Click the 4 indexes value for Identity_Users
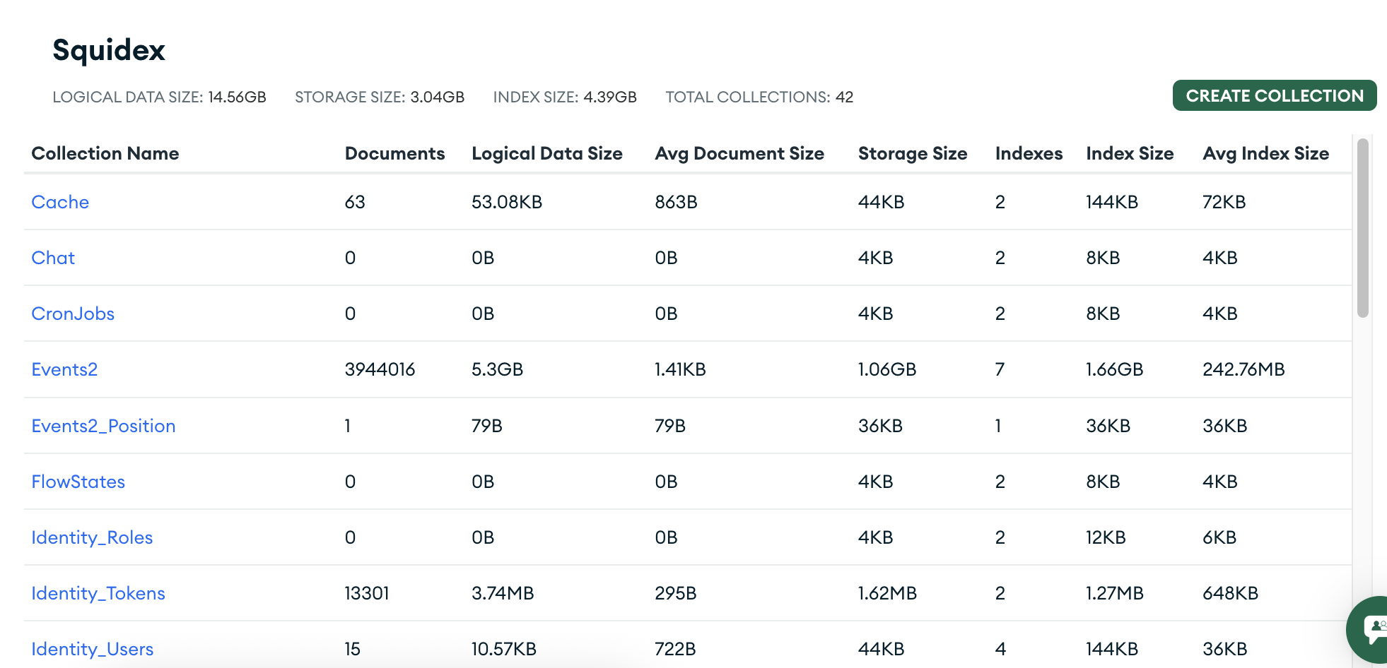The height and width of the screenshot is (668, 1387). point(1000,649)
